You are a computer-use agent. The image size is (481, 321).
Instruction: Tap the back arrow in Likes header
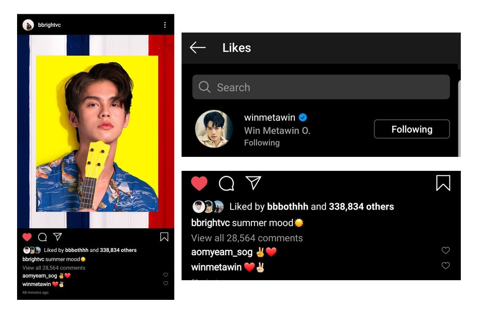[198, 48]
